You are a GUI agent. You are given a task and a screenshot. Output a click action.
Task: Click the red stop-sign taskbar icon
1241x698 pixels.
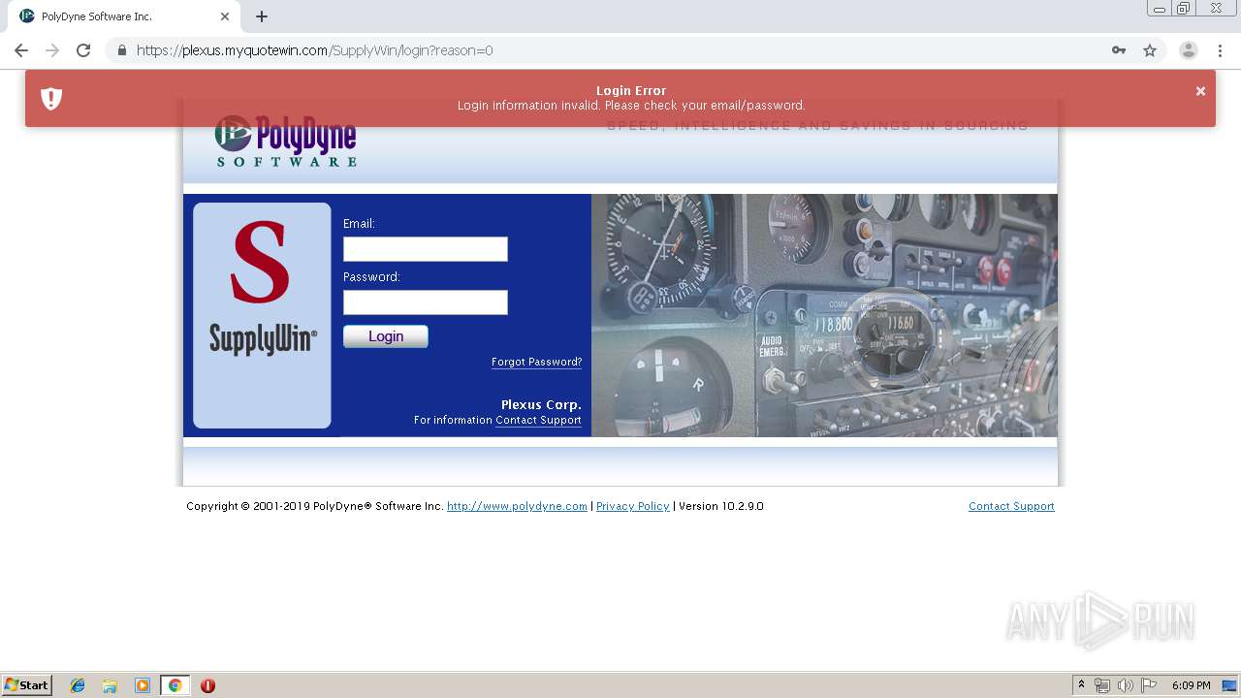(207, 685)
